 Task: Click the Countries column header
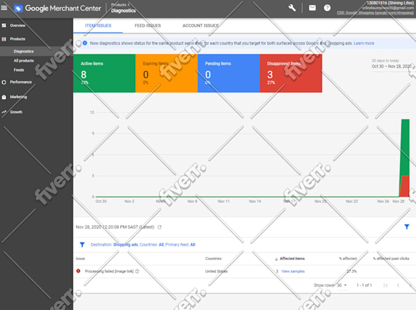[214, 259]
